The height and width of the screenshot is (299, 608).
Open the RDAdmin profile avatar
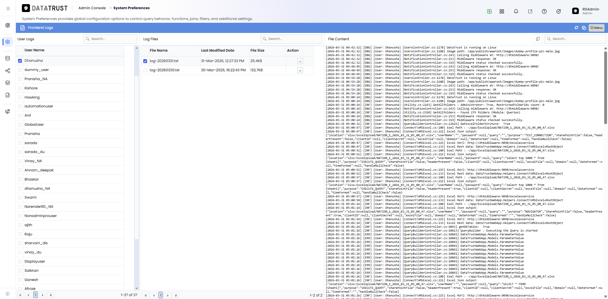(575, 11)
